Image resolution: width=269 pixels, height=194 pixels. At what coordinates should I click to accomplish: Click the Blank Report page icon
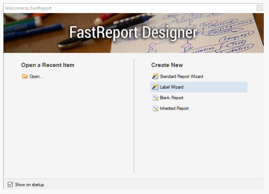(155, 98)
